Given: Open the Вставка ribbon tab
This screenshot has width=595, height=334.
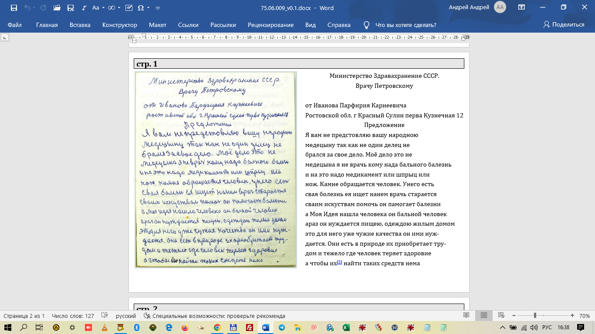Looking at the screenshot, I should (80, 25).
